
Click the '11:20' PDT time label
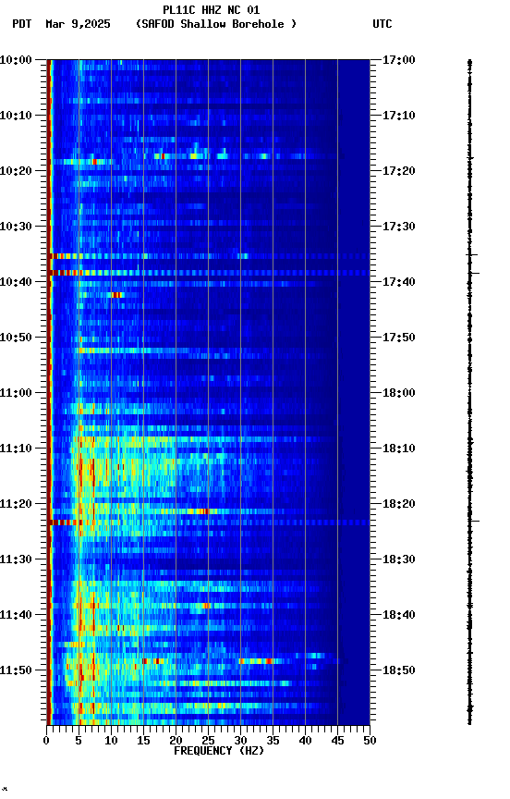(x=16, y=504)
